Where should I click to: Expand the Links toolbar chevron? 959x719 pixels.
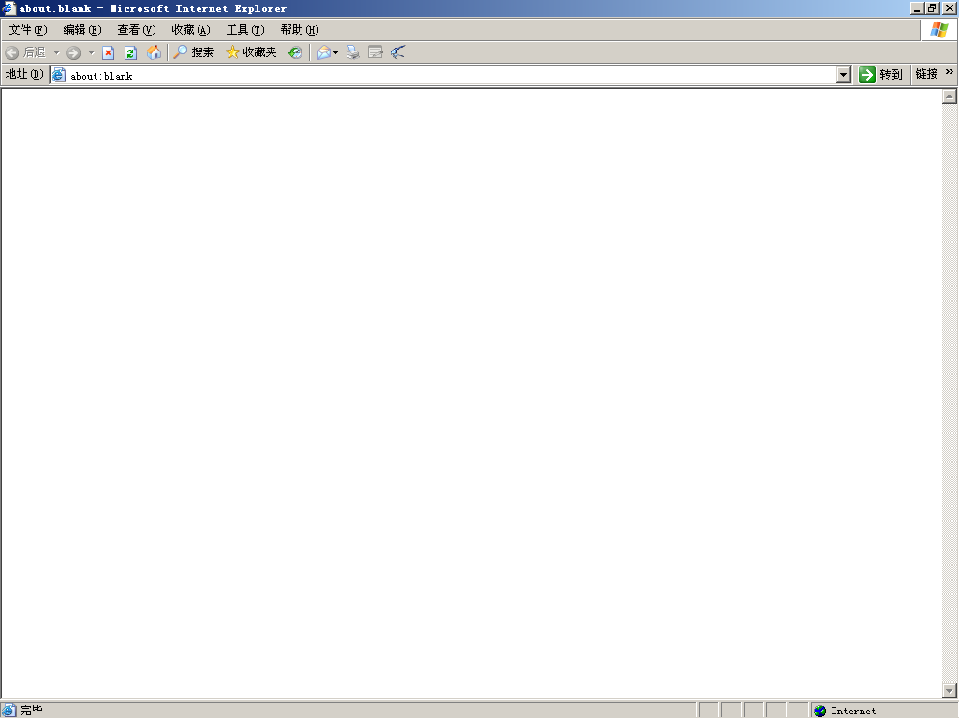coord(950,72)
